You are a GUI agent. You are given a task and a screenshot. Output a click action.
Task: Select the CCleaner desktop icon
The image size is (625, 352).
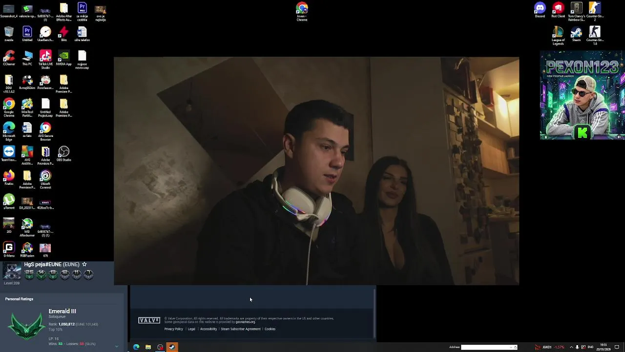tap(9, 58)
